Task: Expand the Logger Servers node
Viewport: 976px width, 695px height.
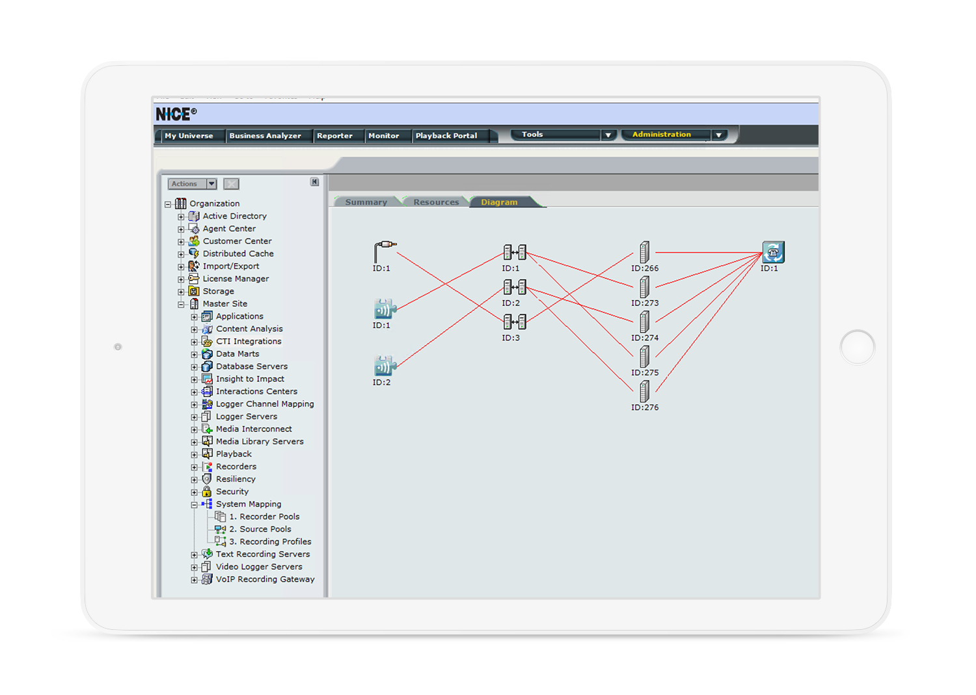Action: tap(194, 417)
